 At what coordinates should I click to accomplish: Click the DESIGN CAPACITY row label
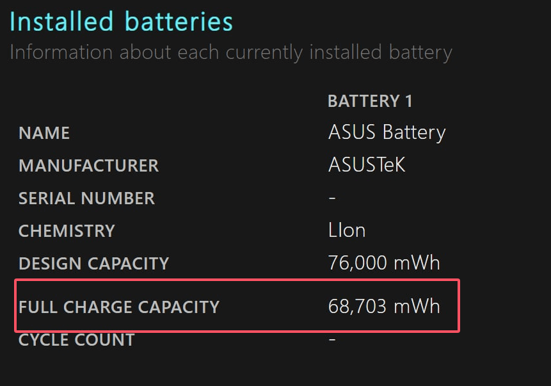point(93,264)
